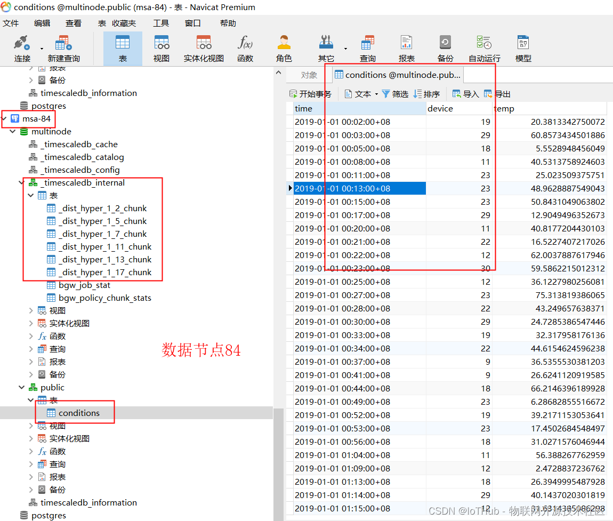Viewport: 613px width, 521px height.
Task: Open the View (视图) toolbar icon
Action: pyautogui.click(x=161, y=49)
